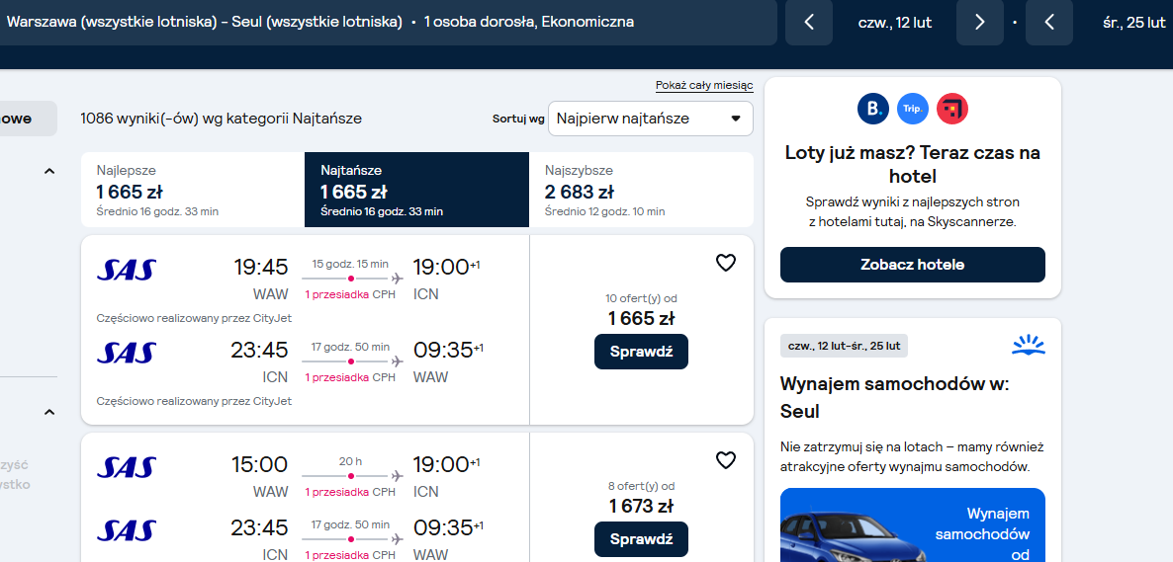Open Booking.com partner icon
The width and height of the screenshot is (1173, 562).
tap(873, 109)
